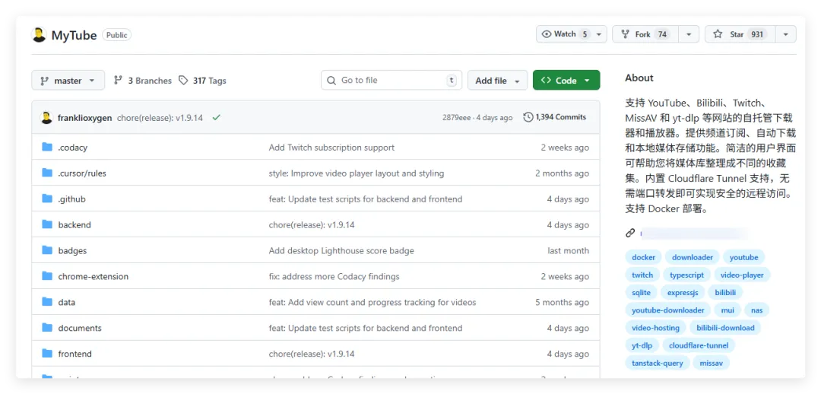Expand the Watch notifications dropdown arrow
Viewport: 821px width, 394px height.
click(x=599, y=34)
